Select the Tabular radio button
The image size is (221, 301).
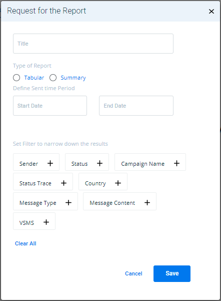pos(16,78)
